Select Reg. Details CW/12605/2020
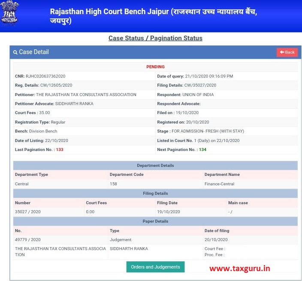 pyautogui.click(x=56, y=85)
